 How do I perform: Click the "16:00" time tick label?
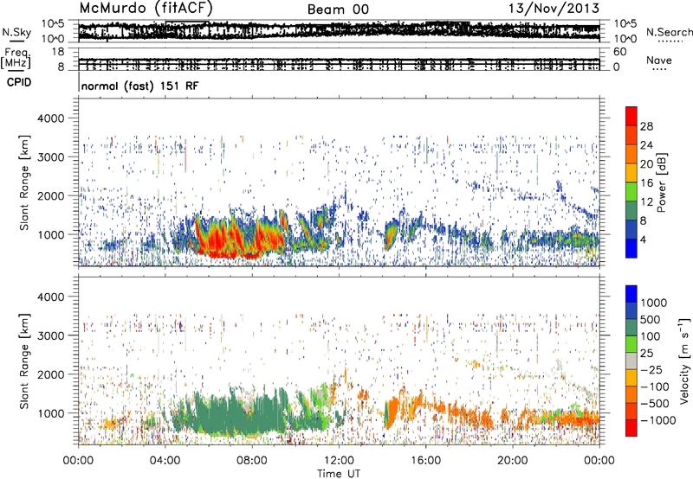[x=425, y=461]
